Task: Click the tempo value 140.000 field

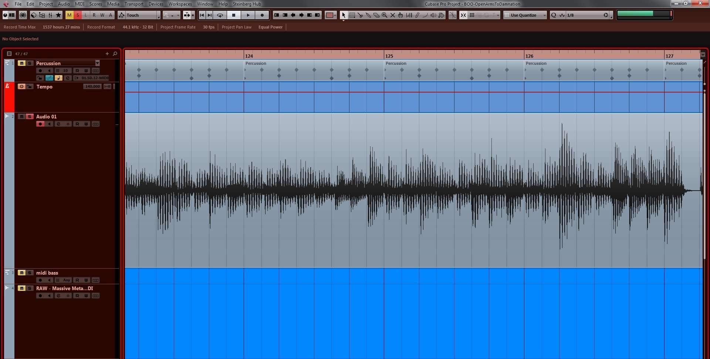Action: click(92, 87)
